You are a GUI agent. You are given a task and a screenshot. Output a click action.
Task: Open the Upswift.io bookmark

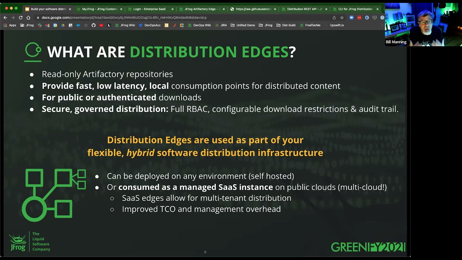click(334, 25)
